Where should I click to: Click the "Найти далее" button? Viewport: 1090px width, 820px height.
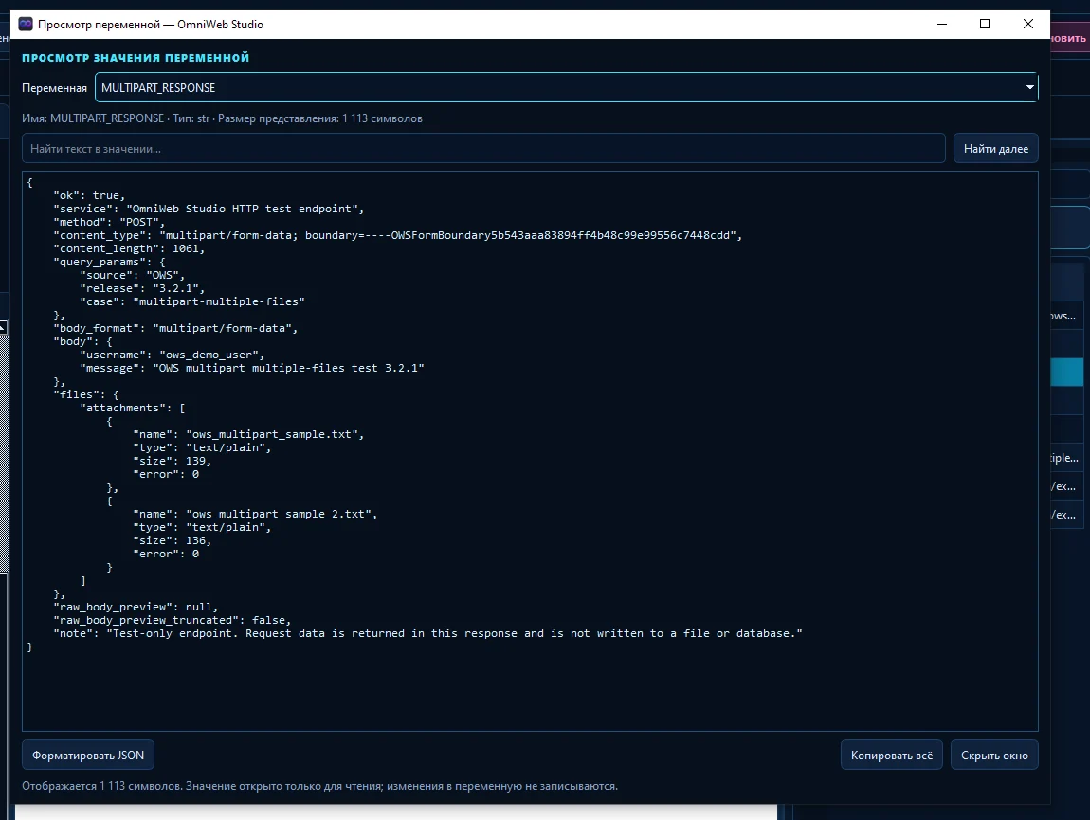pyautogui.click(x=995, y=148)
